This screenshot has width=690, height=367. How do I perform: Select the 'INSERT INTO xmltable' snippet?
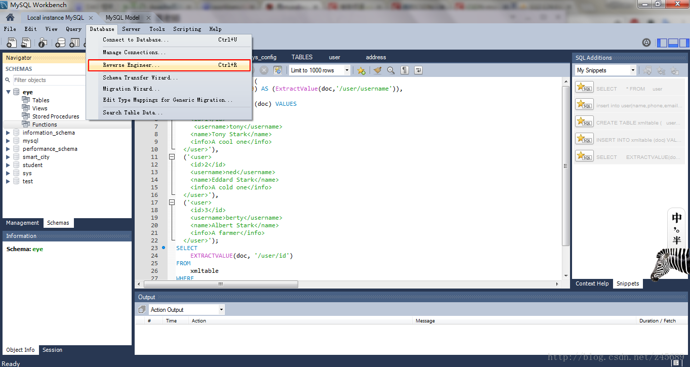pos(629,139)
